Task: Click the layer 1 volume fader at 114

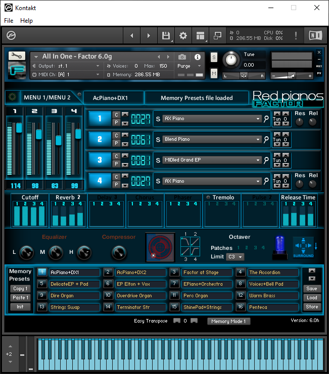Action: coord(19,128)
